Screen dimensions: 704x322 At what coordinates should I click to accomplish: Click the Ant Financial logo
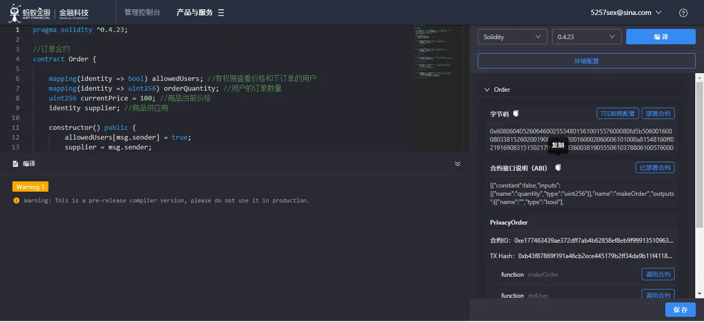[49, 12]
